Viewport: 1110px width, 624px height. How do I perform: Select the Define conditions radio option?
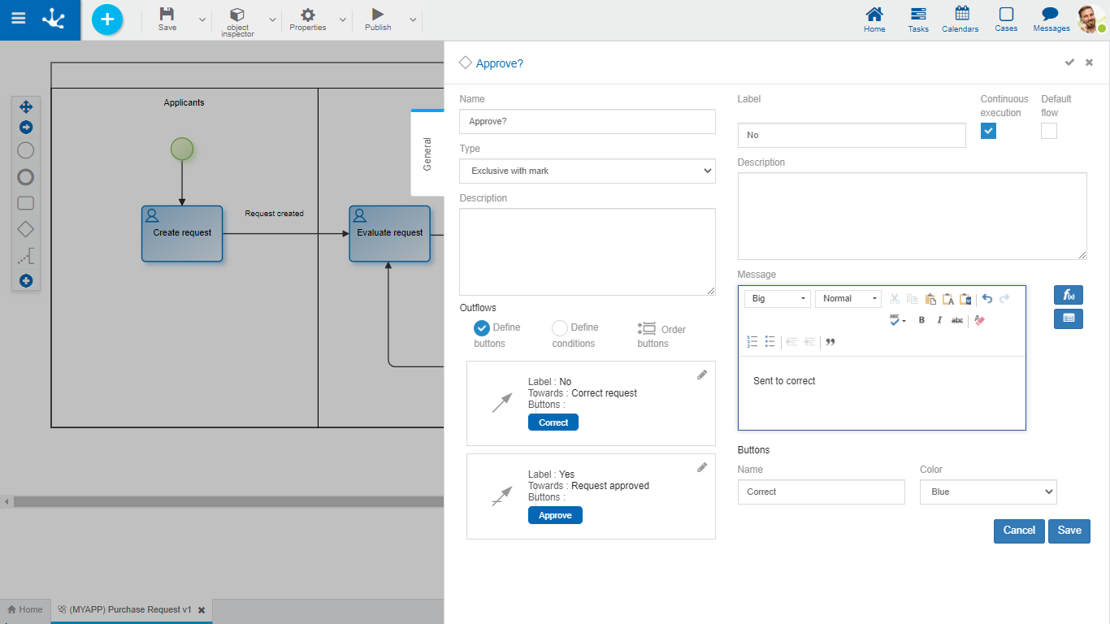tap(560, 328)
